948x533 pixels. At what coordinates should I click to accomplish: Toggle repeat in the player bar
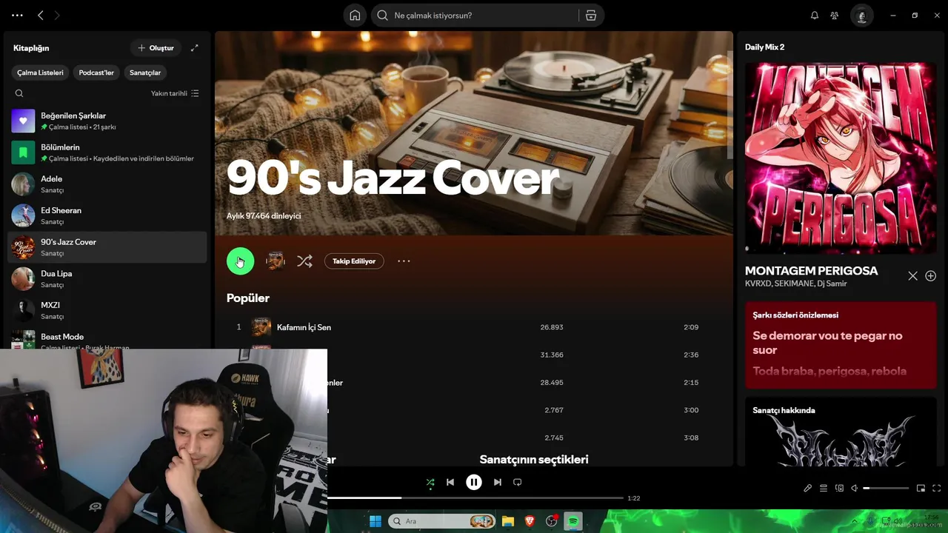pyautogui.click(x=518, y=483)
